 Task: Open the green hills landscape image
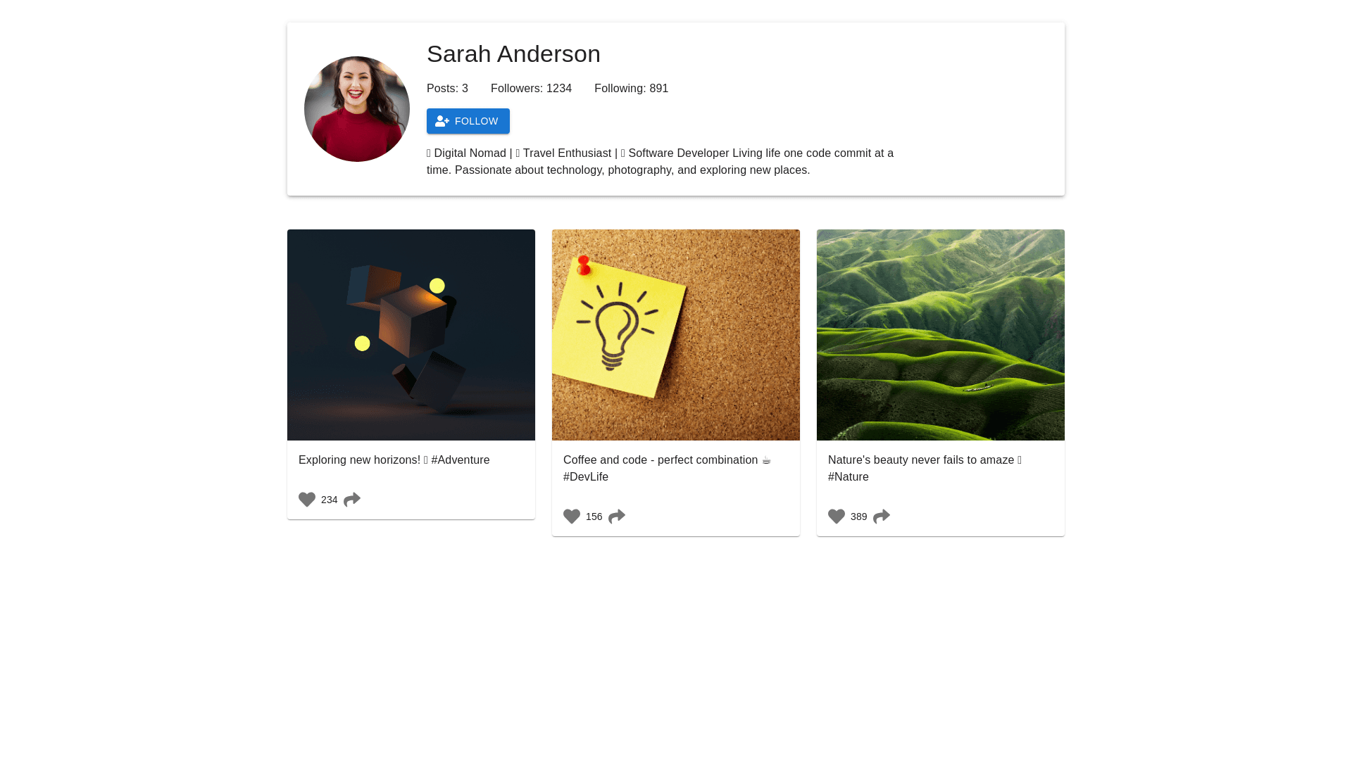(941, 335)
